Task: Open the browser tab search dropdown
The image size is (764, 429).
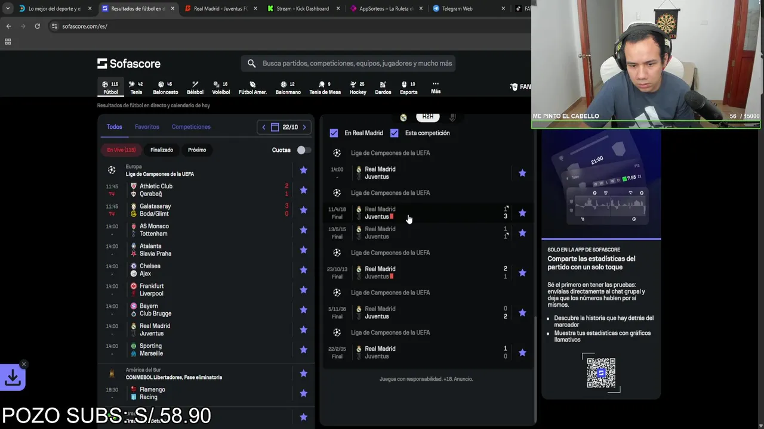Action: point(7,8)
